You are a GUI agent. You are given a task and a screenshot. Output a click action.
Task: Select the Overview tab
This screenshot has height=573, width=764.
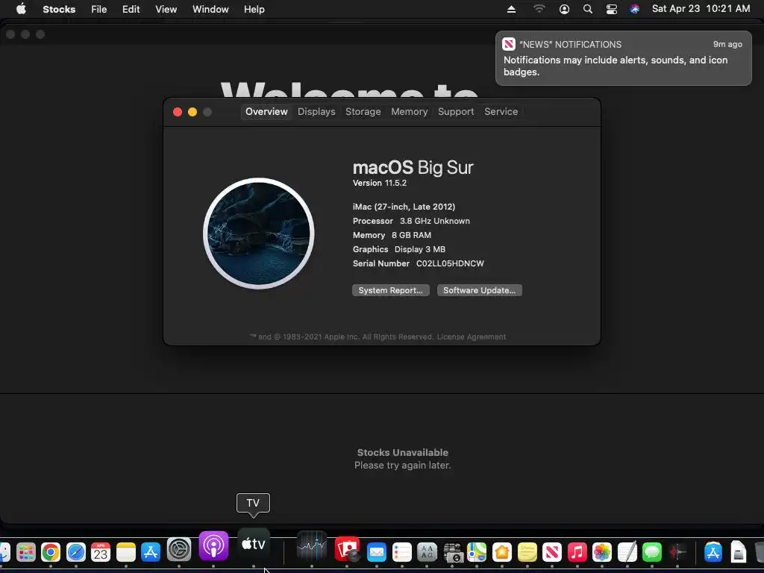(266, 112)
